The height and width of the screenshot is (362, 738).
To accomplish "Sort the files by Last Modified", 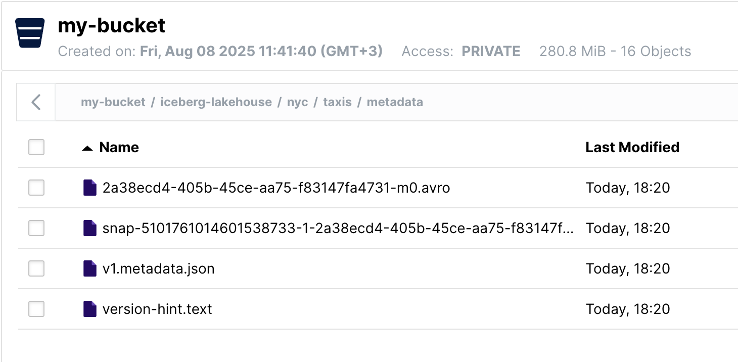I will click(x=632, y=147).
